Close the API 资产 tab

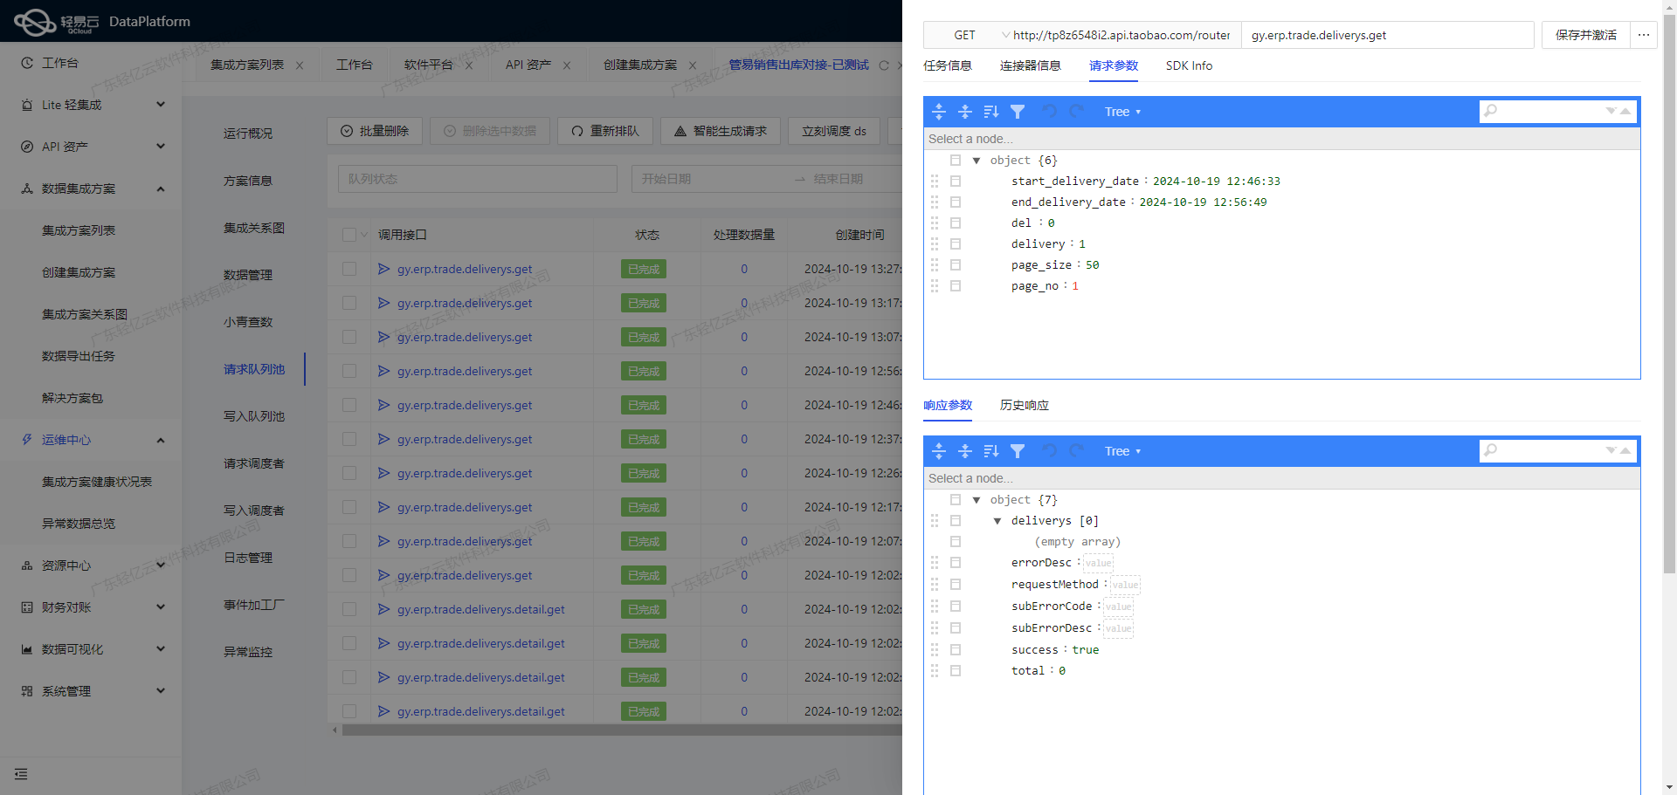pyautogui.click(x=567, y=65)
